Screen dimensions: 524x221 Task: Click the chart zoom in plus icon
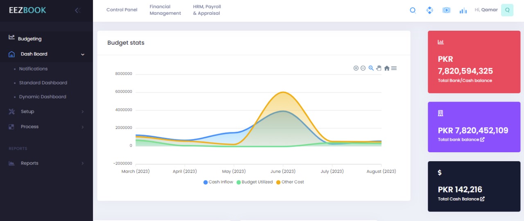point(356,68)
